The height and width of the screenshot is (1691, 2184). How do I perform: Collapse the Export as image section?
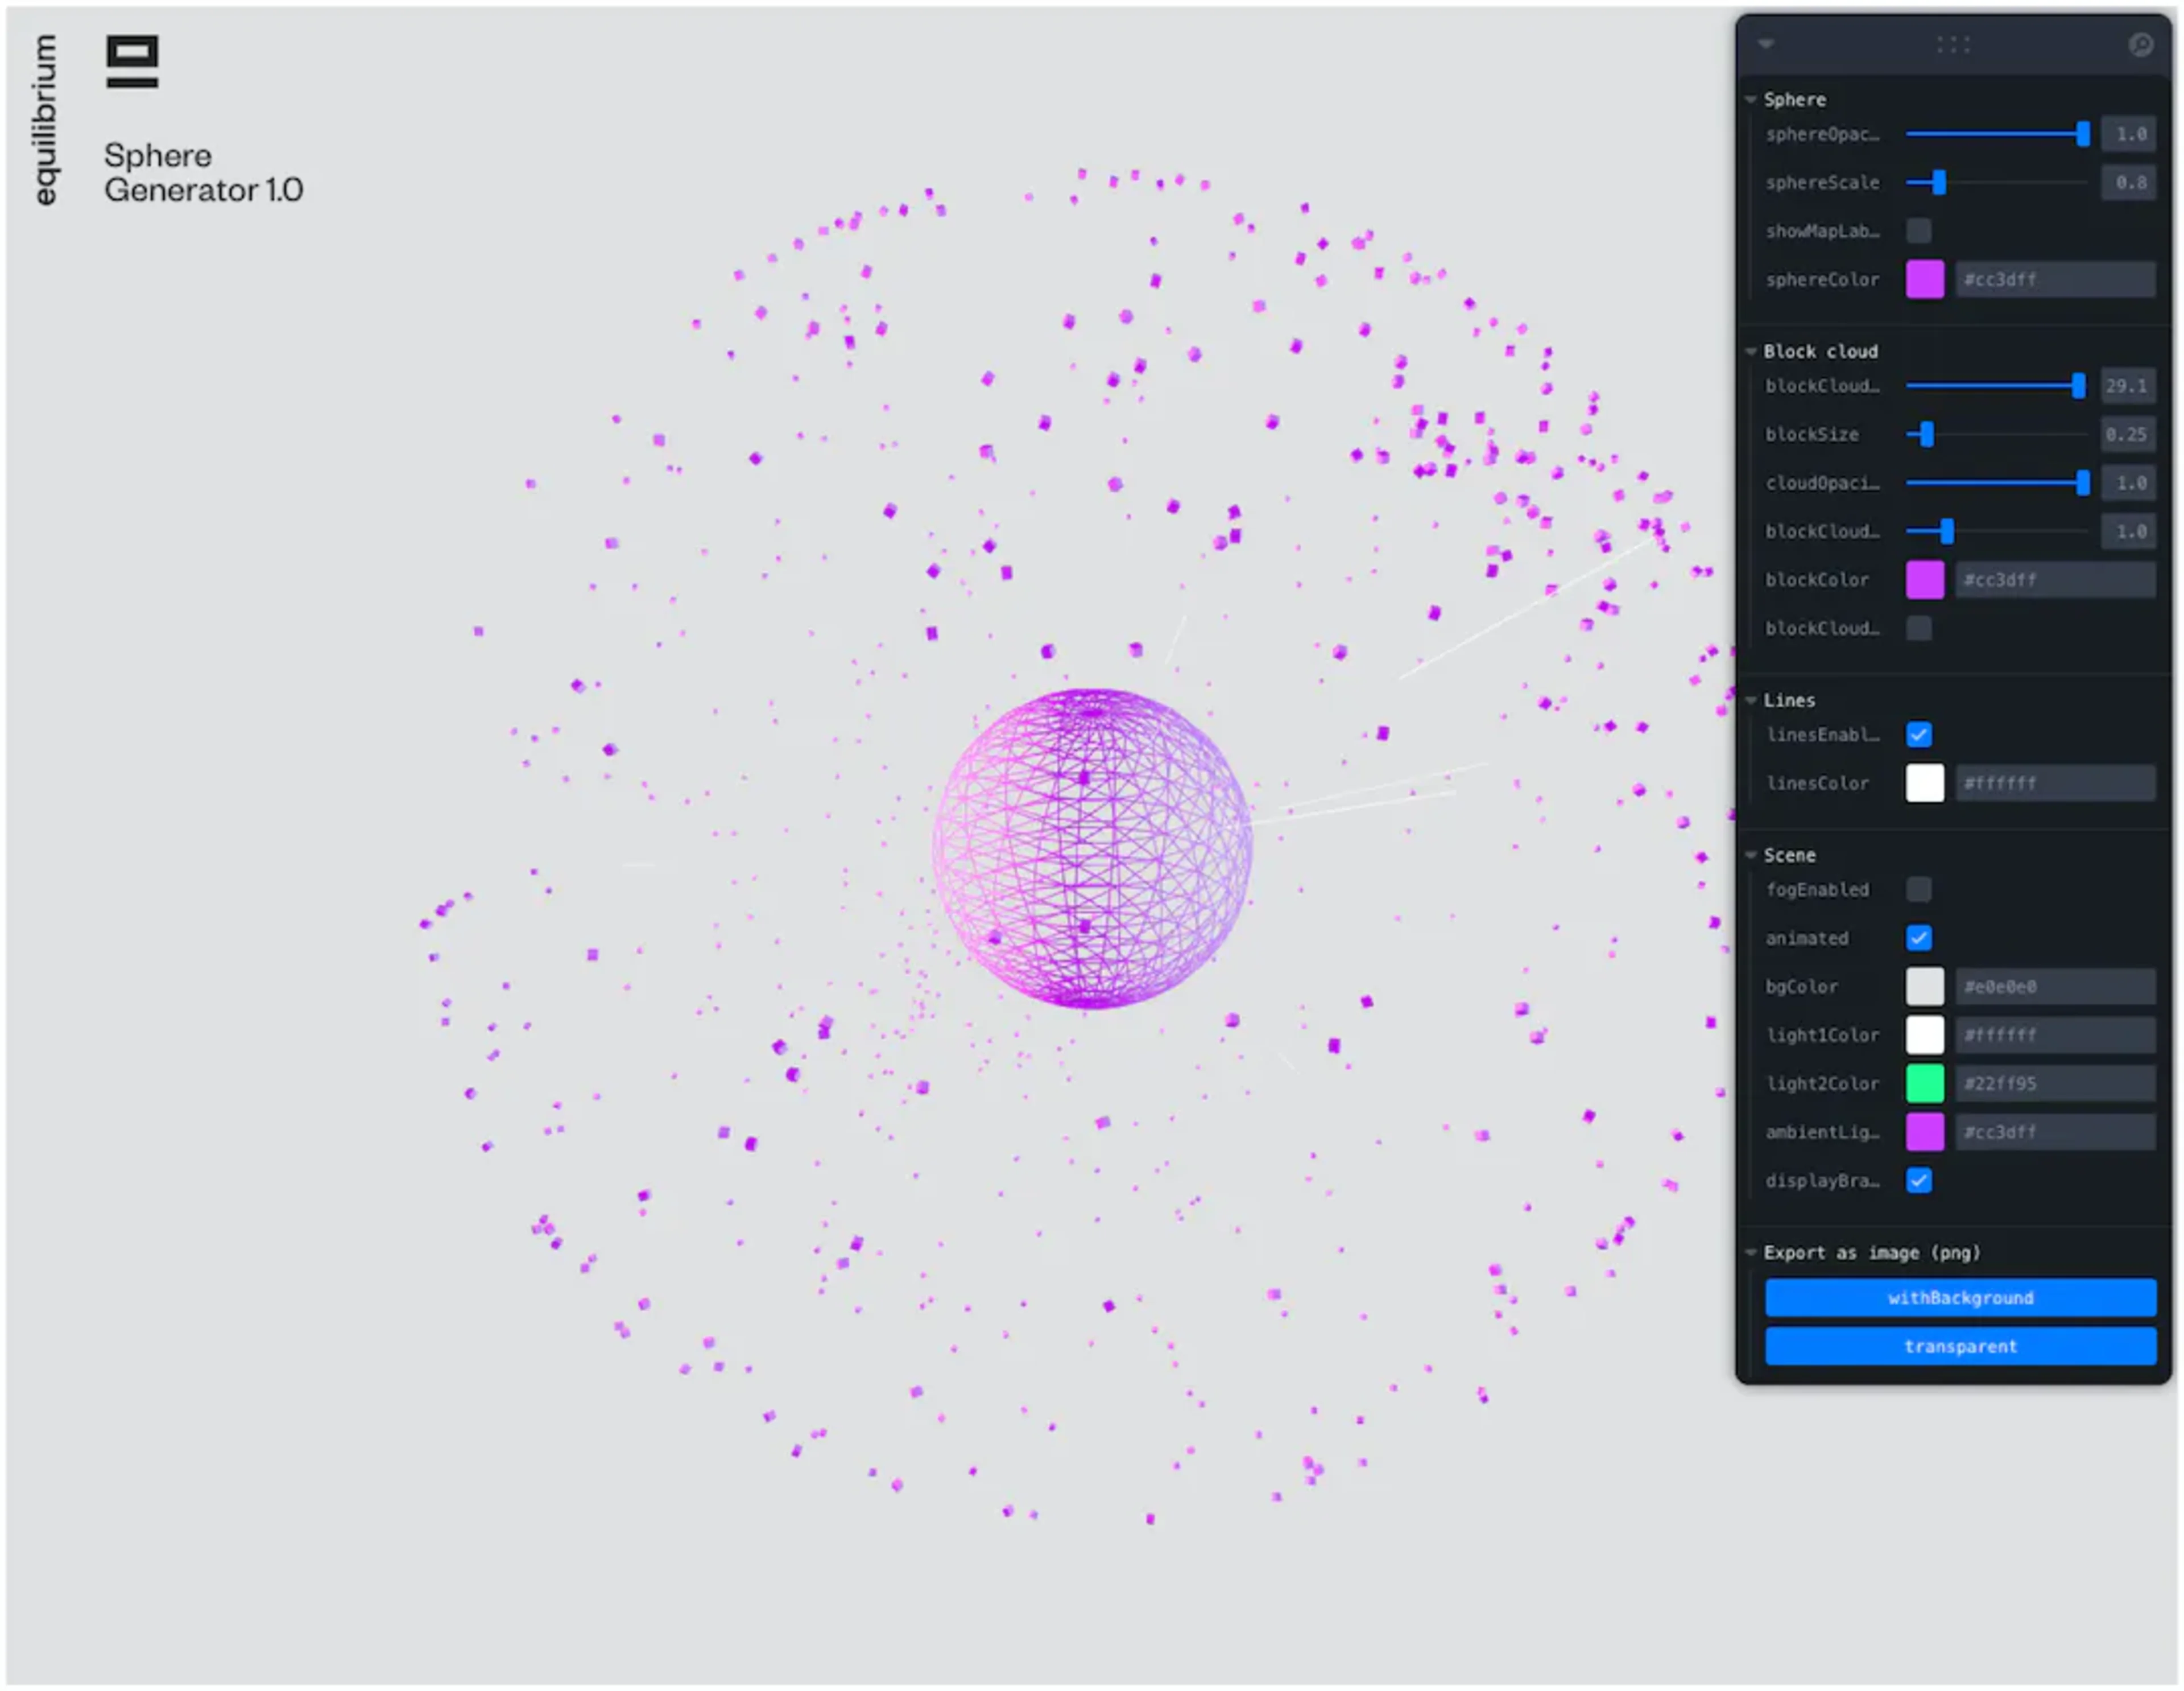pos(1751,1253)
